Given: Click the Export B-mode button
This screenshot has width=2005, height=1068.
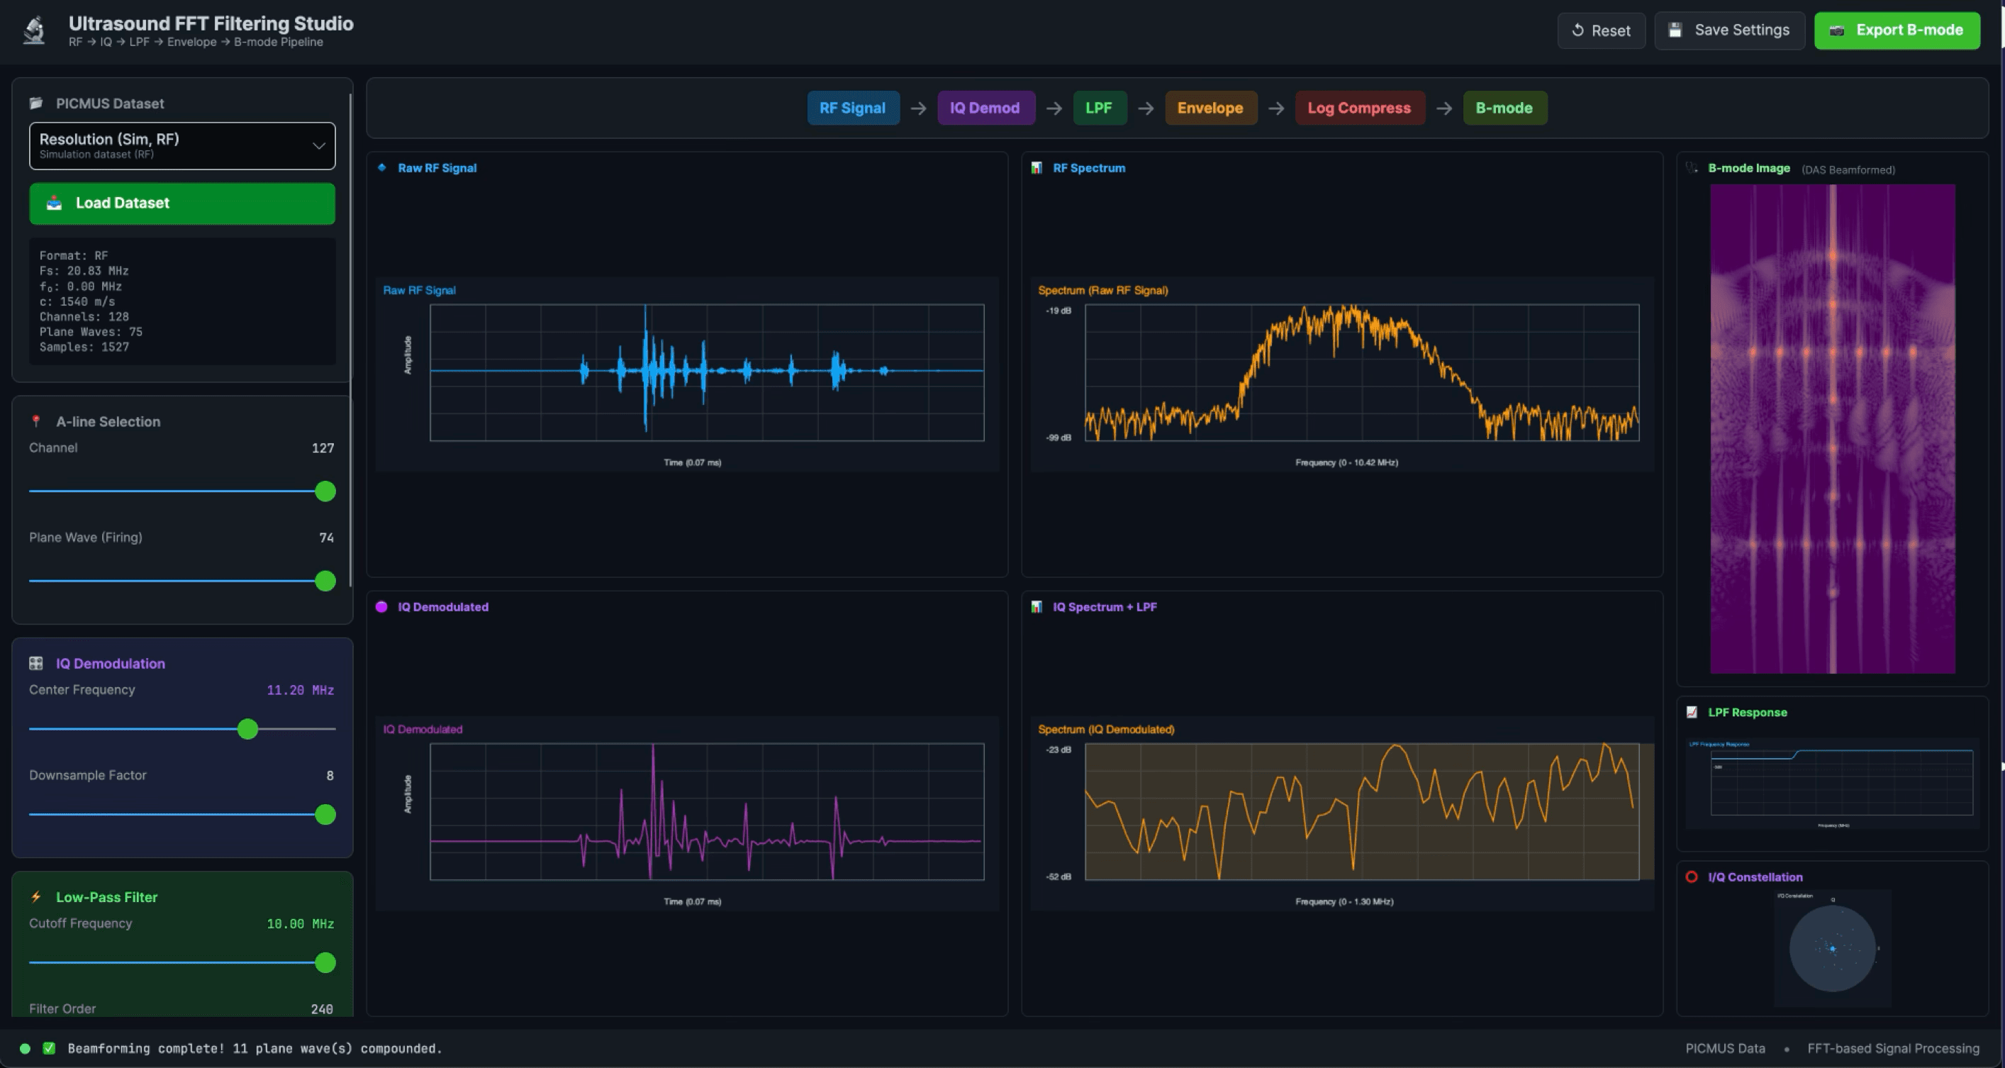Looking at the screenshot, I should [1897, 30].
